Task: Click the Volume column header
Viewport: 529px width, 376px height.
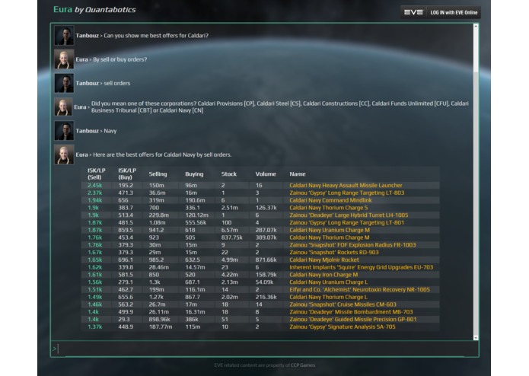Action: point(266,174)
